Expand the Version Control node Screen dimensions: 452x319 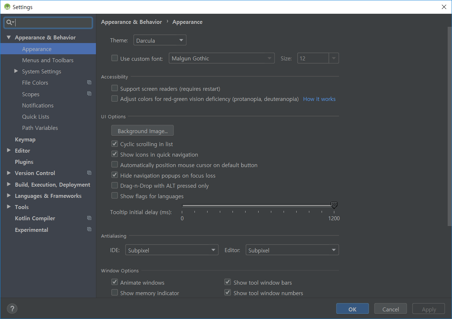(x=9, y=173)
